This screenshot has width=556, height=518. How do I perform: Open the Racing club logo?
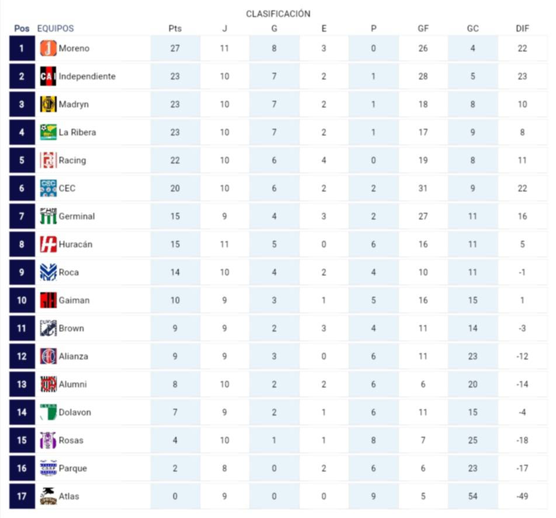click(x=48, y=160)
